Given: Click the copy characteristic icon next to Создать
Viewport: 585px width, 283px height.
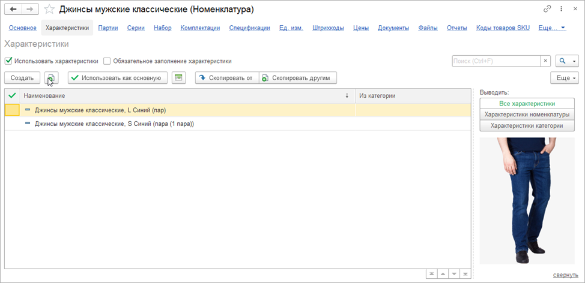Looking at the screenshot, I should pyautogui.click(x=52, y=78).
